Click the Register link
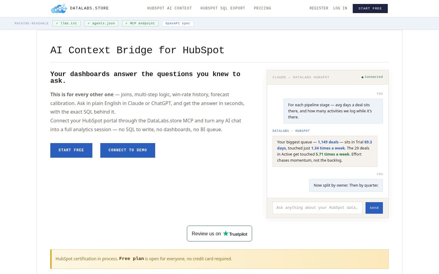The height and width of the screenshot is (274, 439). click(319, 8)
